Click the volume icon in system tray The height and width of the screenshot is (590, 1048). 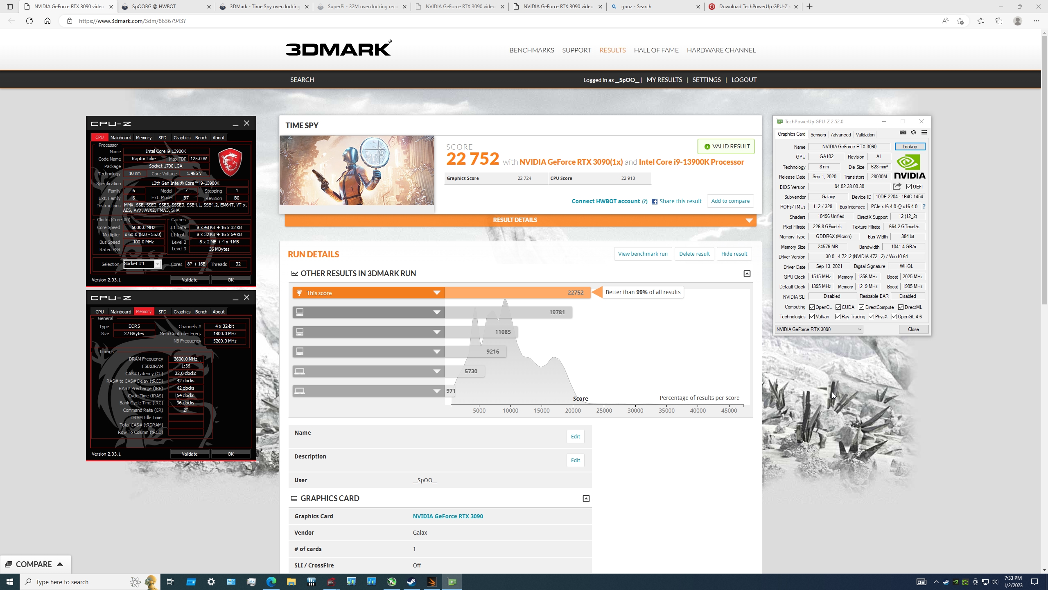point(995,582)
